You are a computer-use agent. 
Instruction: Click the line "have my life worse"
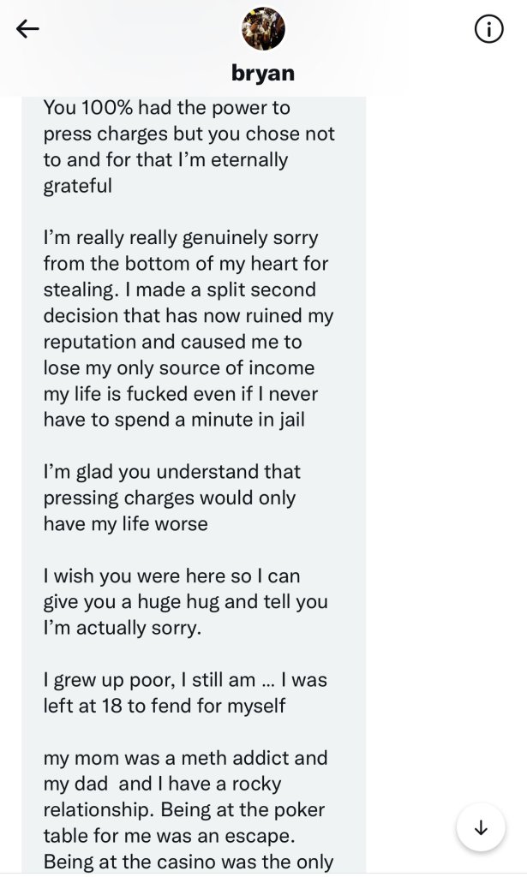point(125,523)
